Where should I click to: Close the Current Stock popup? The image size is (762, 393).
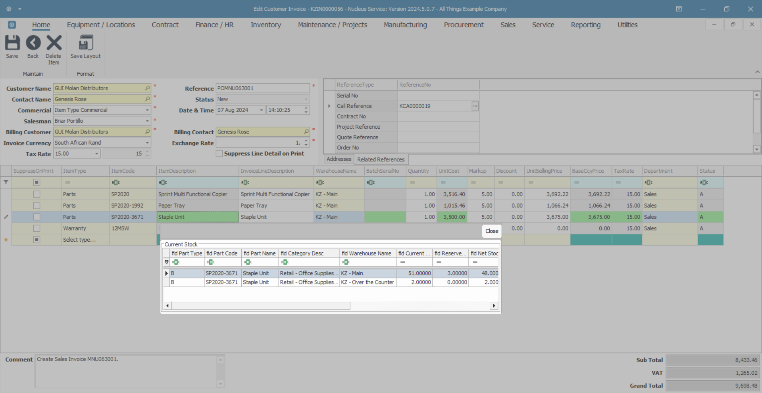pos(491,231)
